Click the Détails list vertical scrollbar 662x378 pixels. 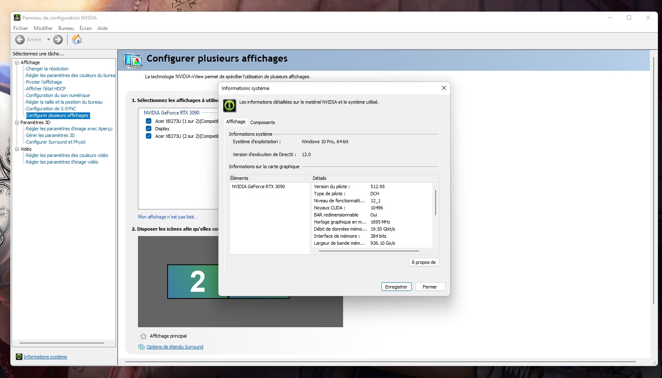436,202
